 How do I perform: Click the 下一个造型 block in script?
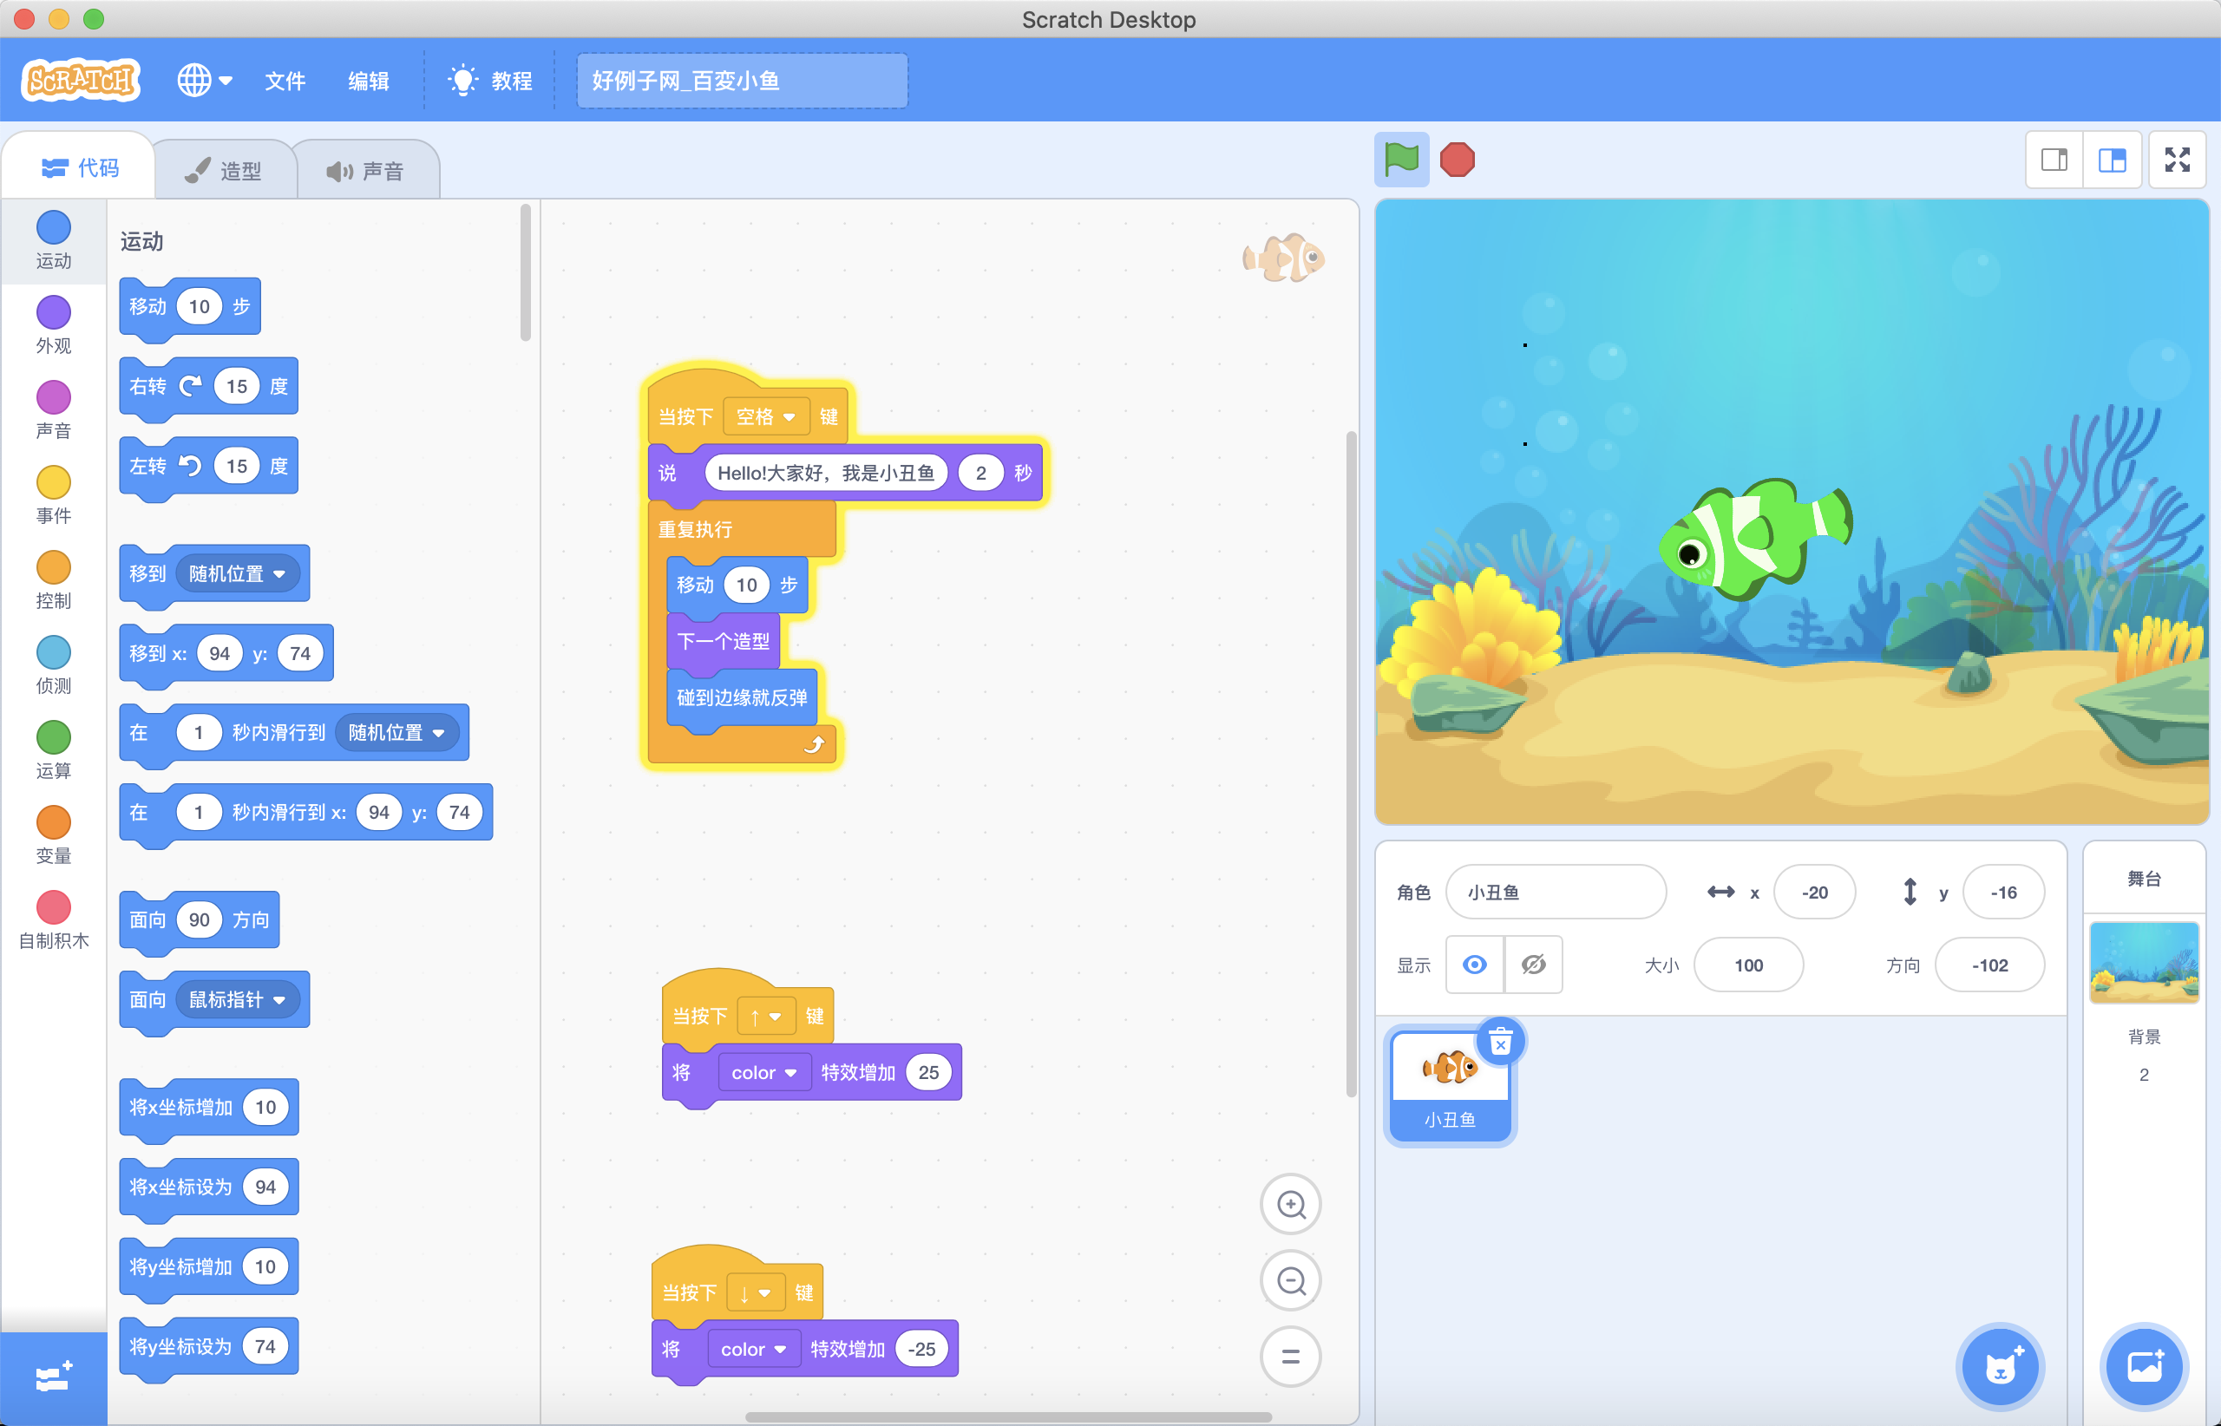(x=723, y=641)
